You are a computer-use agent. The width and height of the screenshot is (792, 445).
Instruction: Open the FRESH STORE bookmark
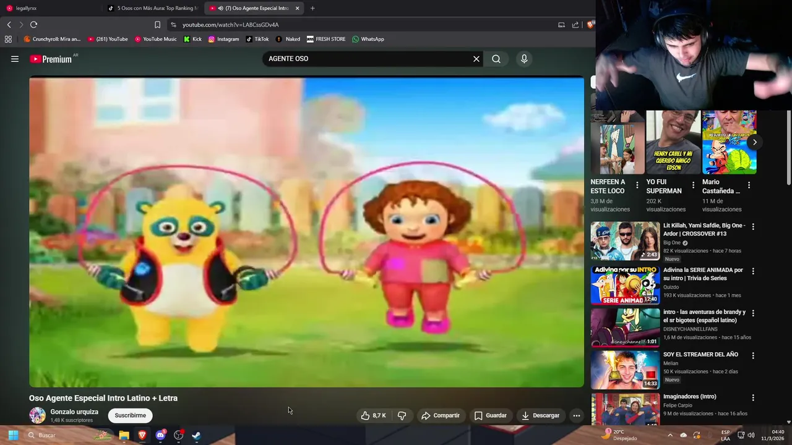pyautogui.click(x=326, y=39)
